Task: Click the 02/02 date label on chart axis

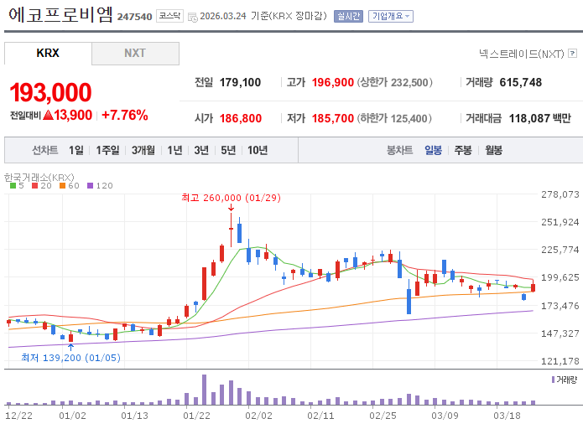Action: 258,416
